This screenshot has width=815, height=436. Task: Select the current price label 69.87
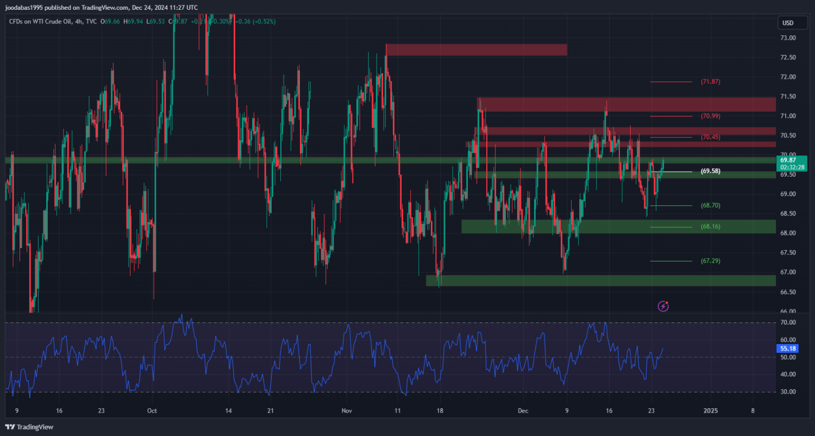[788, 160]
